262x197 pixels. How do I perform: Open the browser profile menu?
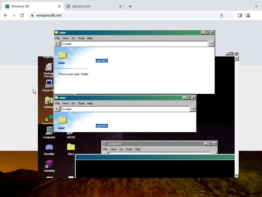(248, 15)
